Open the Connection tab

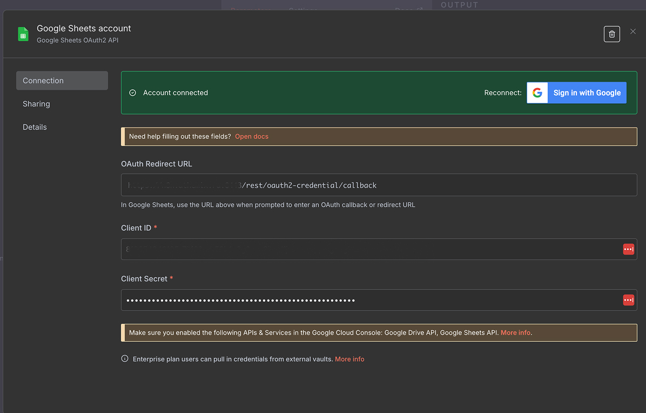[62, 81]
